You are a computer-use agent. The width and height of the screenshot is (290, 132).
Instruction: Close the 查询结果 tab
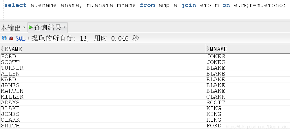point(65,27)
